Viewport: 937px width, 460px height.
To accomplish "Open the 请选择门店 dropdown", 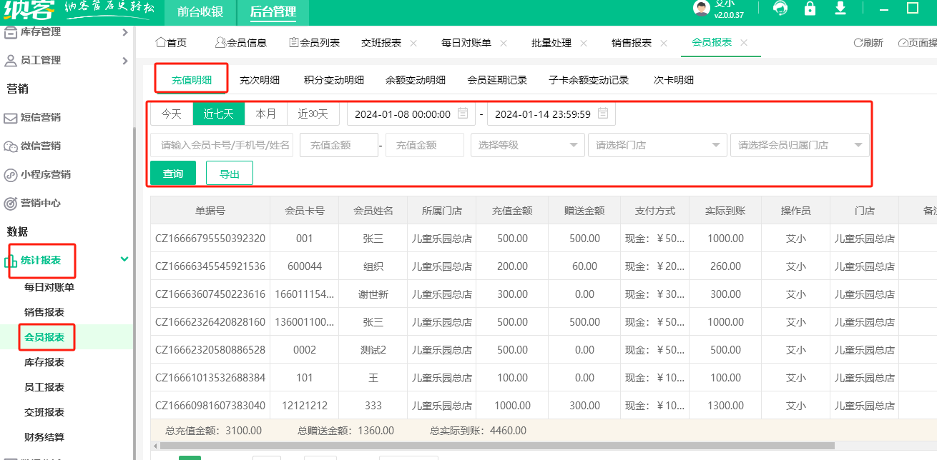I will click(657, 145).
